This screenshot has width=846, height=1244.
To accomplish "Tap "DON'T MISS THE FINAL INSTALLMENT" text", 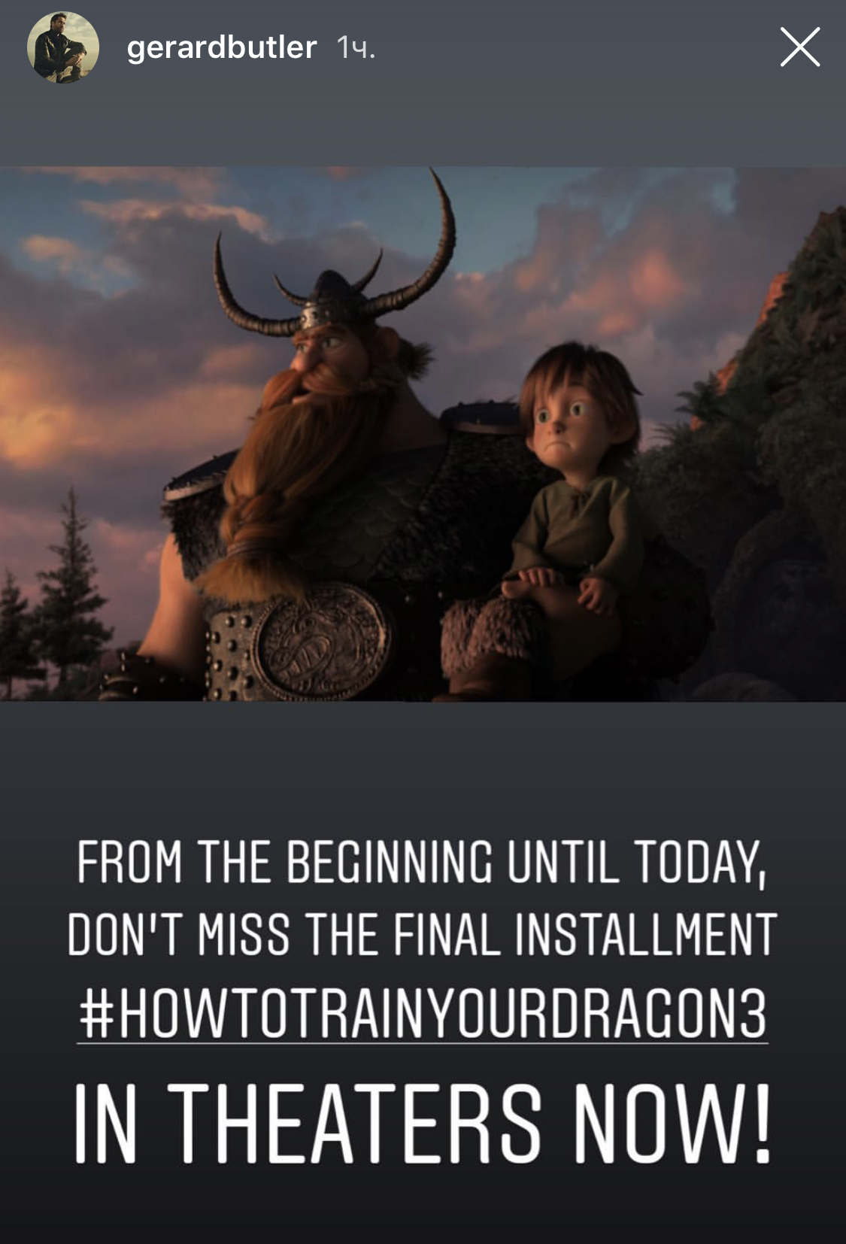I will pyautogui.click(x=422, y=934).
